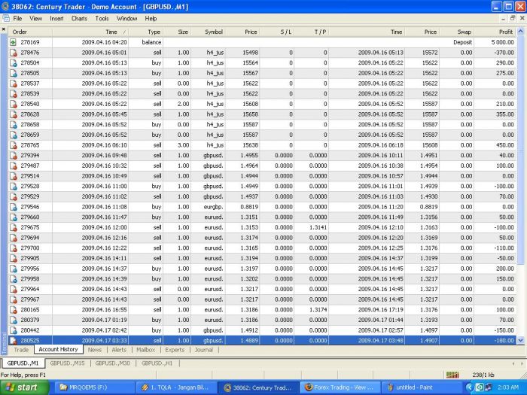Sort by the Symbol column header
This screenshot has height=395, width=527.
(213, 32)
